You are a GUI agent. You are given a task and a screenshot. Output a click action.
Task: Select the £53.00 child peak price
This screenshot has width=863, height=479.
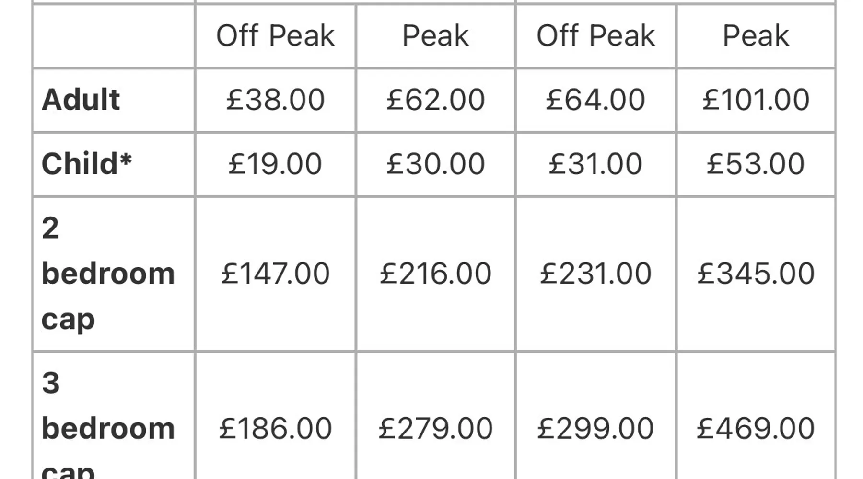point(756,164)
